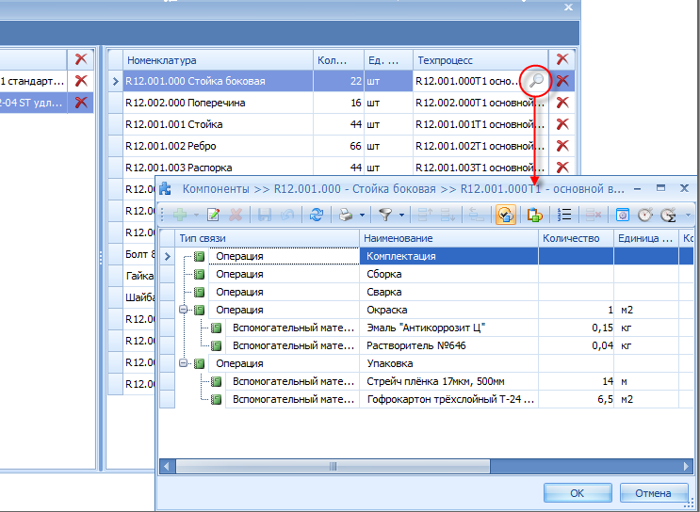Viewport: 700px width, 512px height.
Task: Click Техпроцесс column header in back window
Action: [x=480, y=59]
